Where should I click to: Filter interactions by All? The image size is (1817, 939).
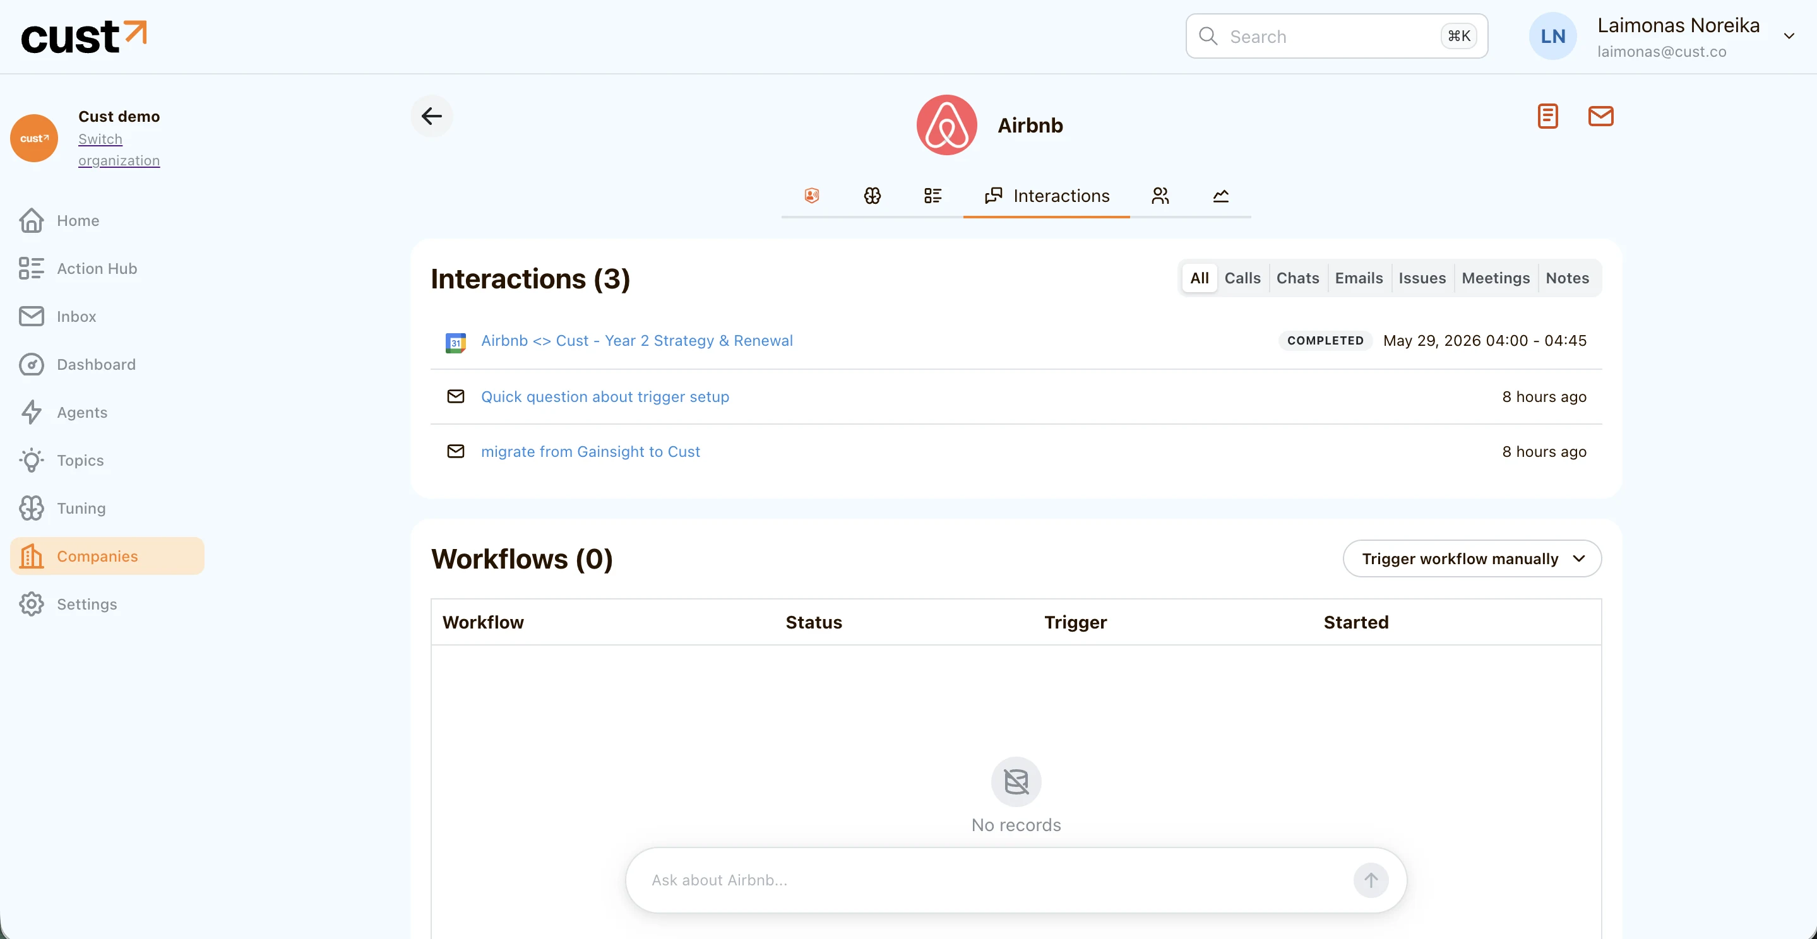click(1199, 278)
